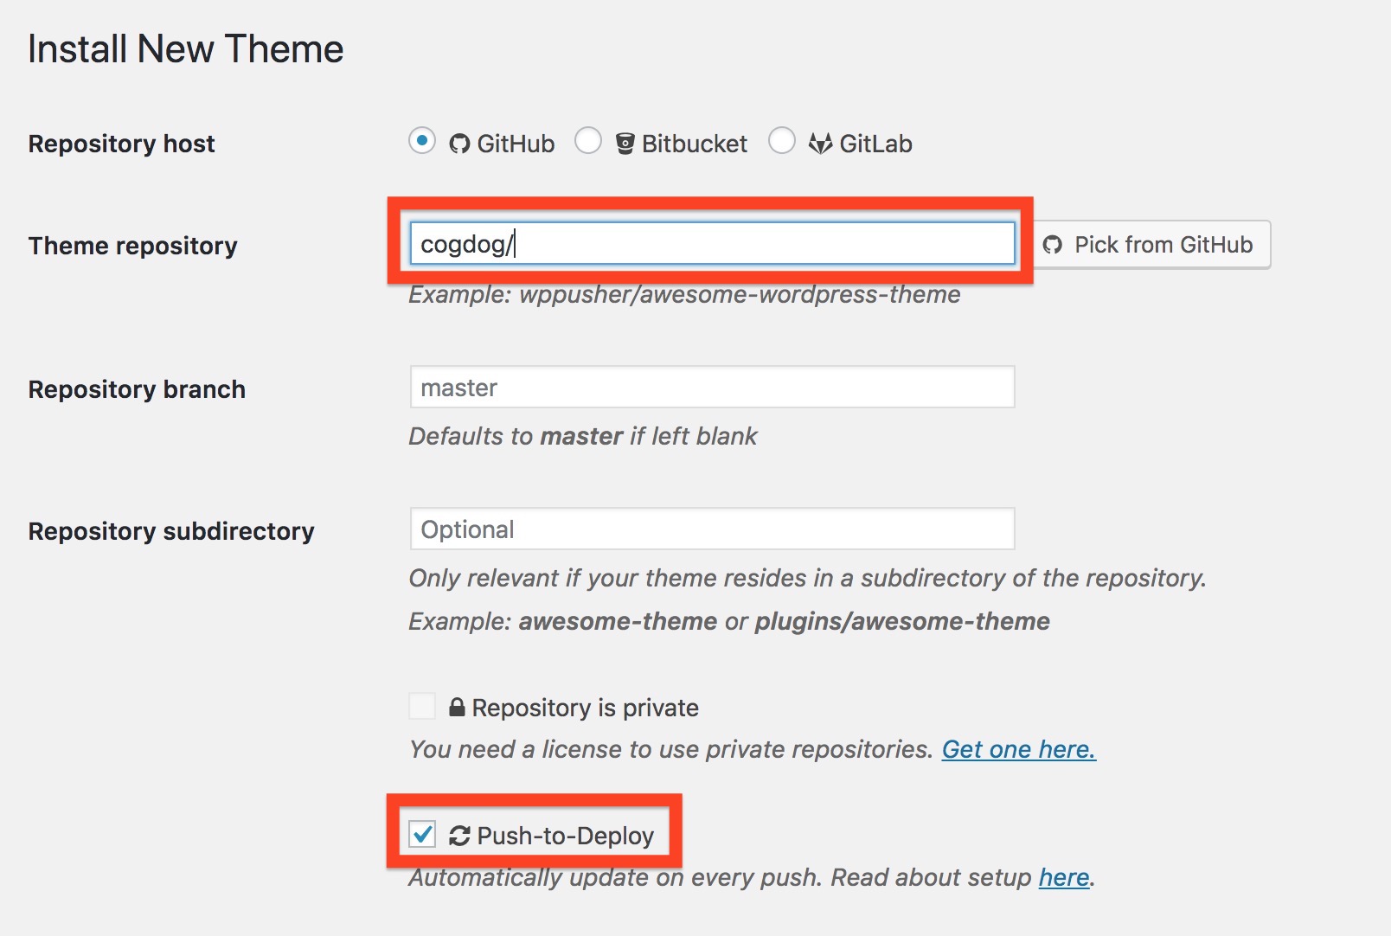Screen dimensions: 1391x936
Task: Click into the Repository branch field
Action: pyautogui.click(x=711, y=388)
